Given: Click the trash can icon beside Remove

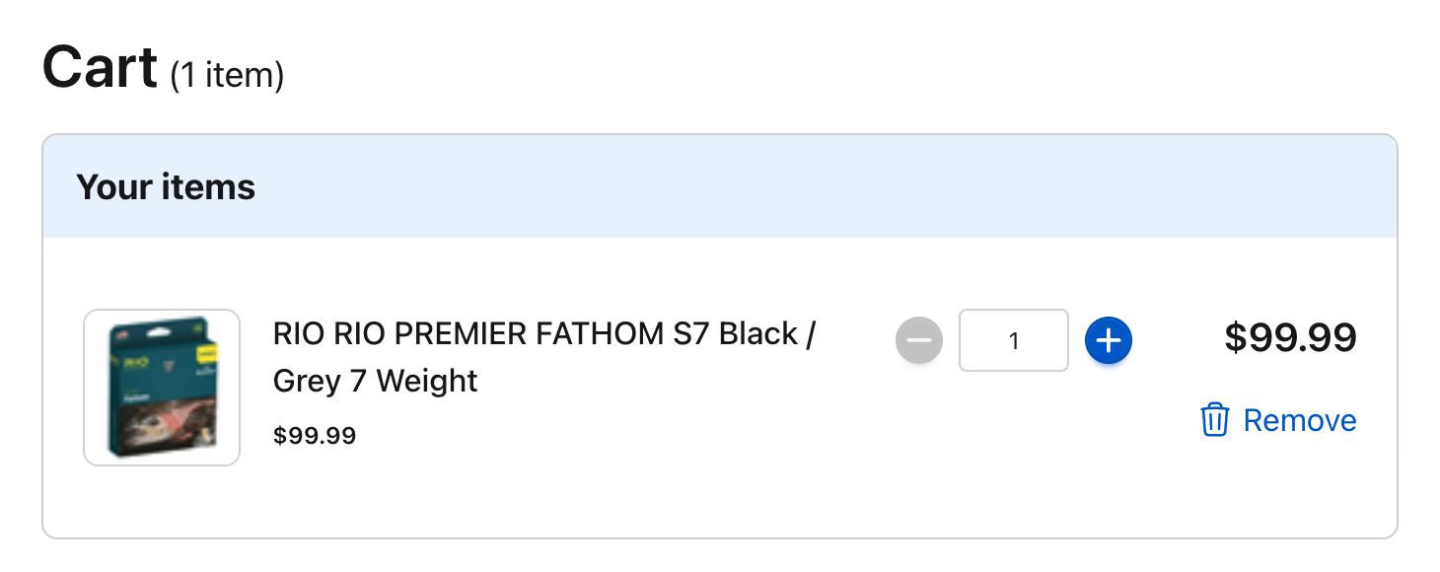Looking at the screenshot, I should point(1214,420).
